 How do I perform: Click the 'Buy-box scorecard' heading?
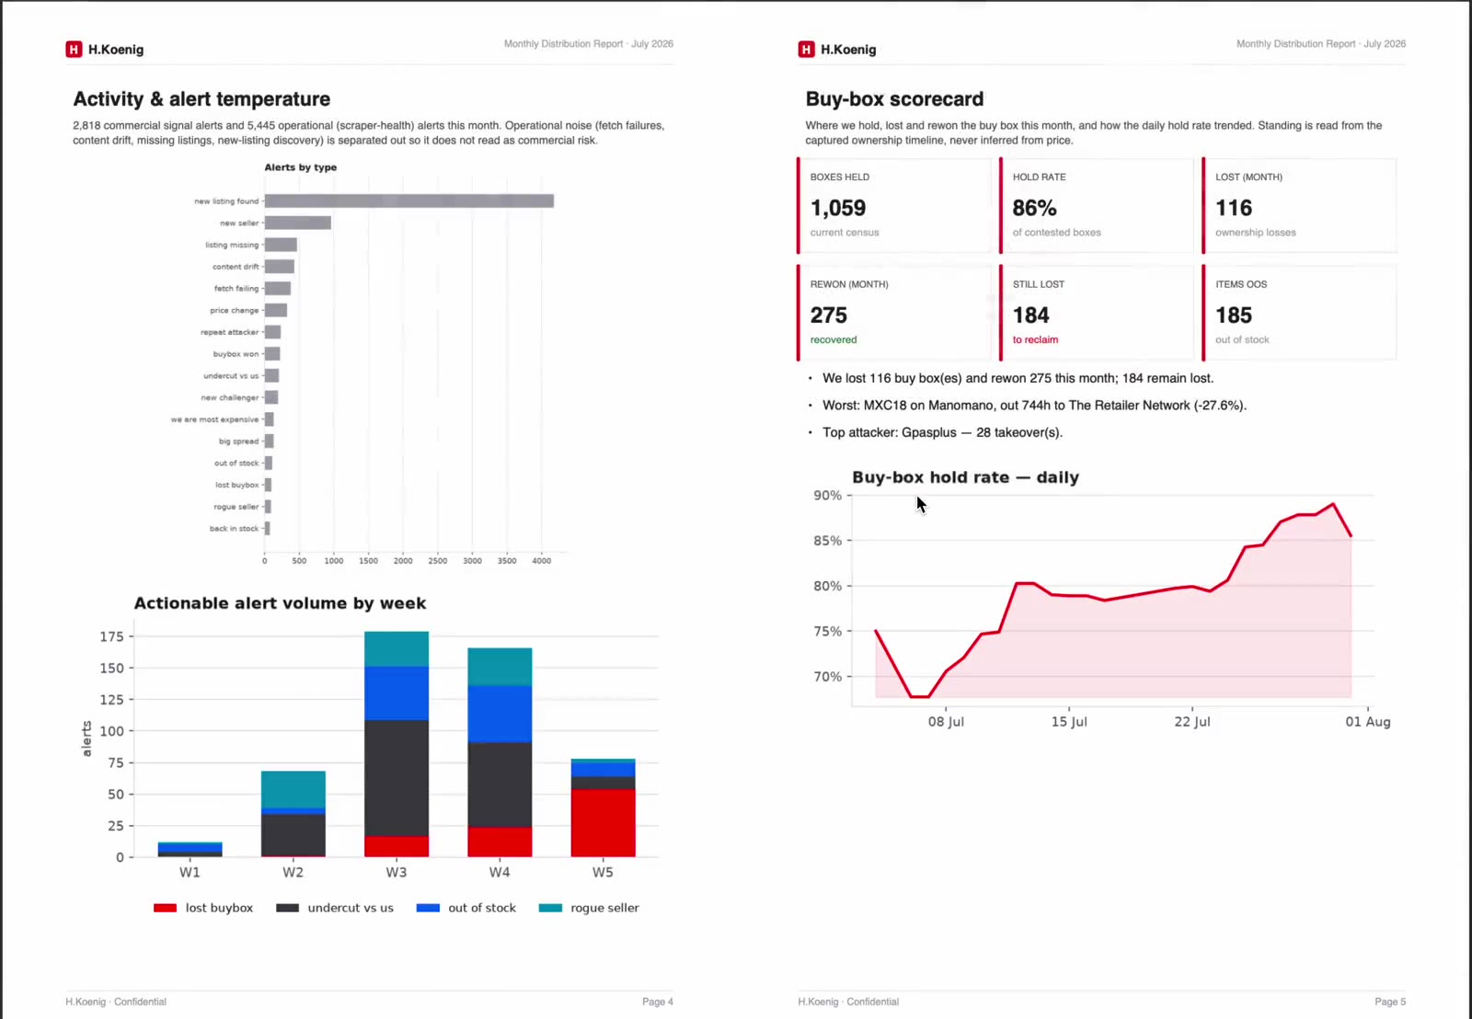[x=894, y=99]
